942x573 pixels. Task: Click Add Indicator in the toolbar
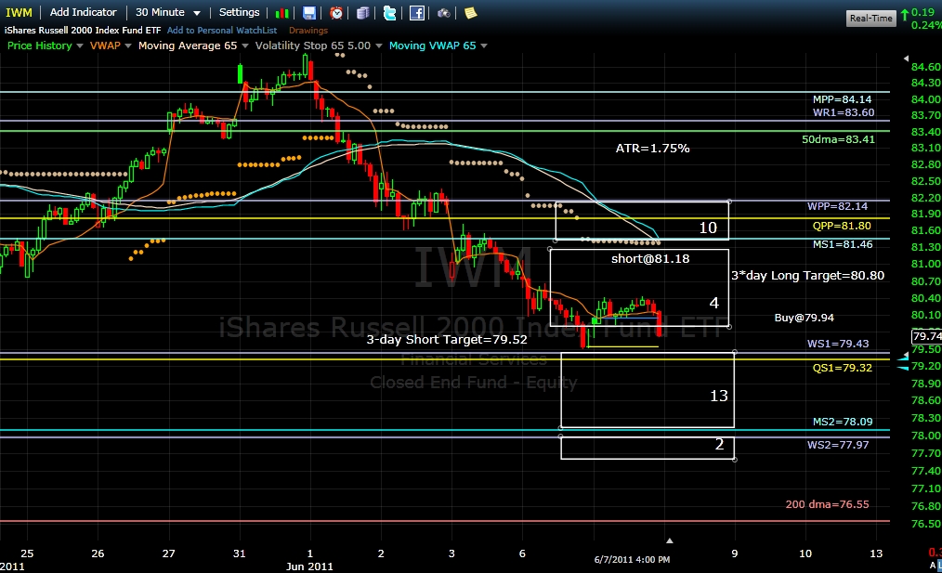coord(83,12)
